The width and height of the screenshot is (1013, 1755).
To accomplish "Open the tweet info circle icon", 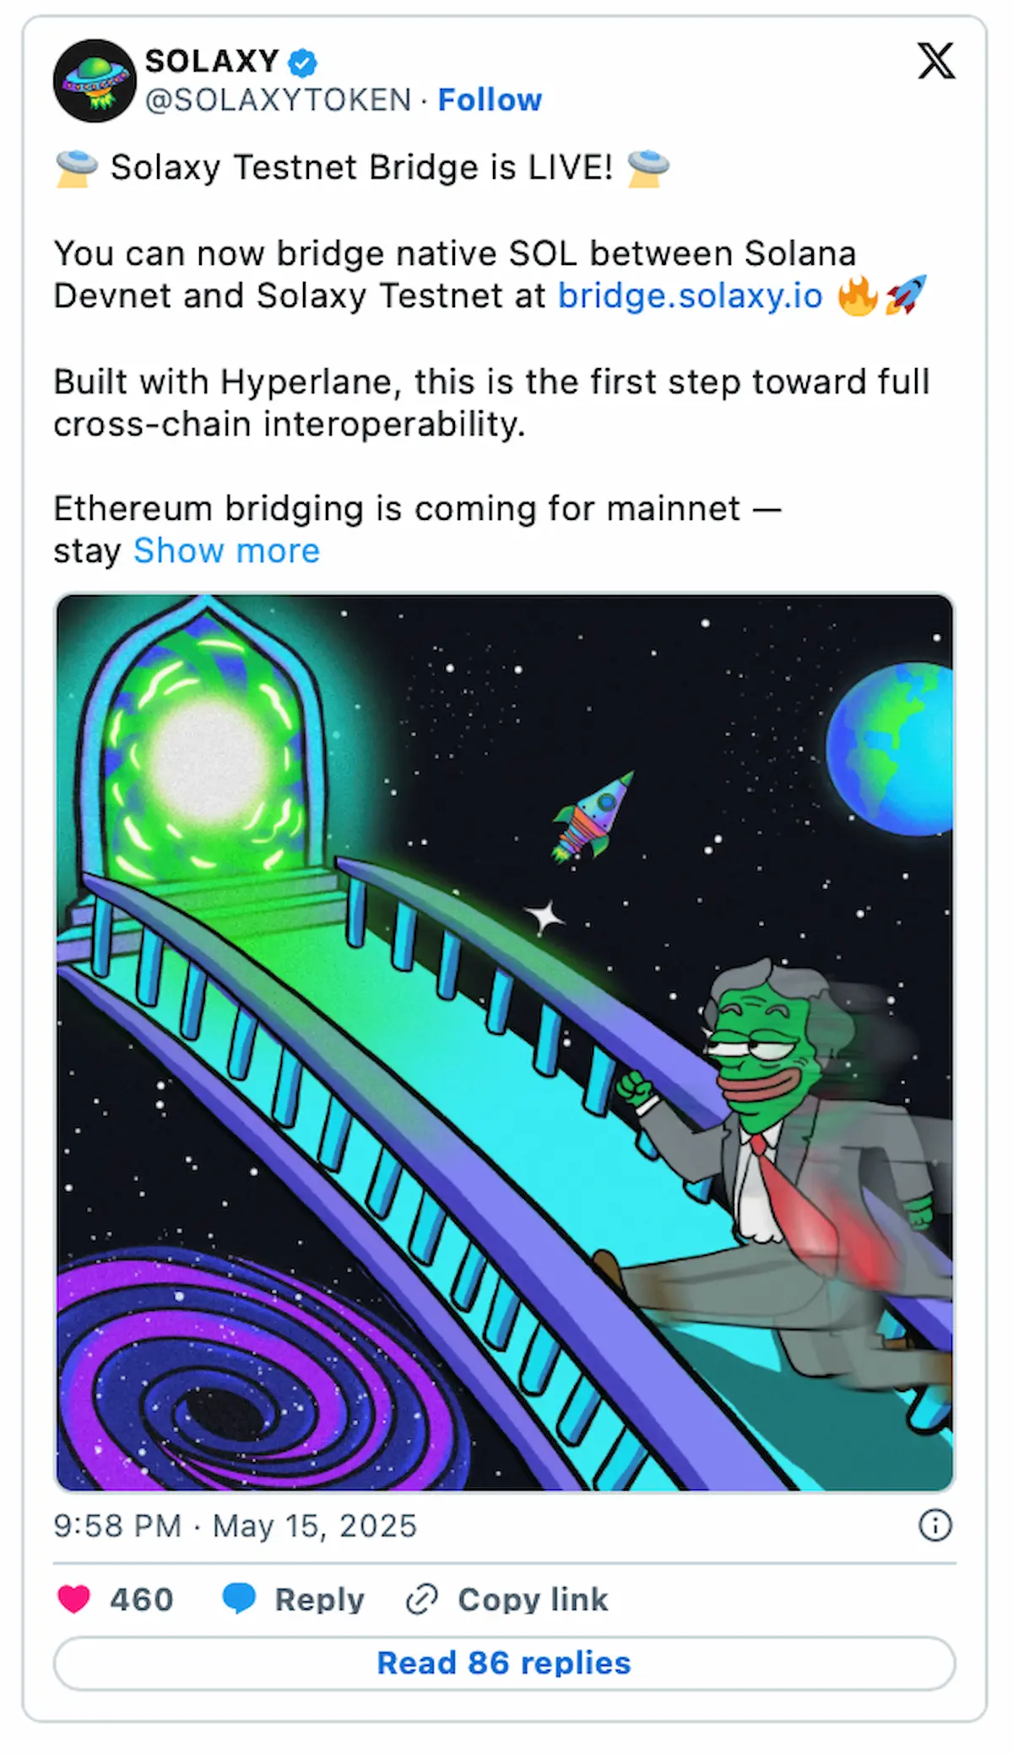I will [934, 1525].
